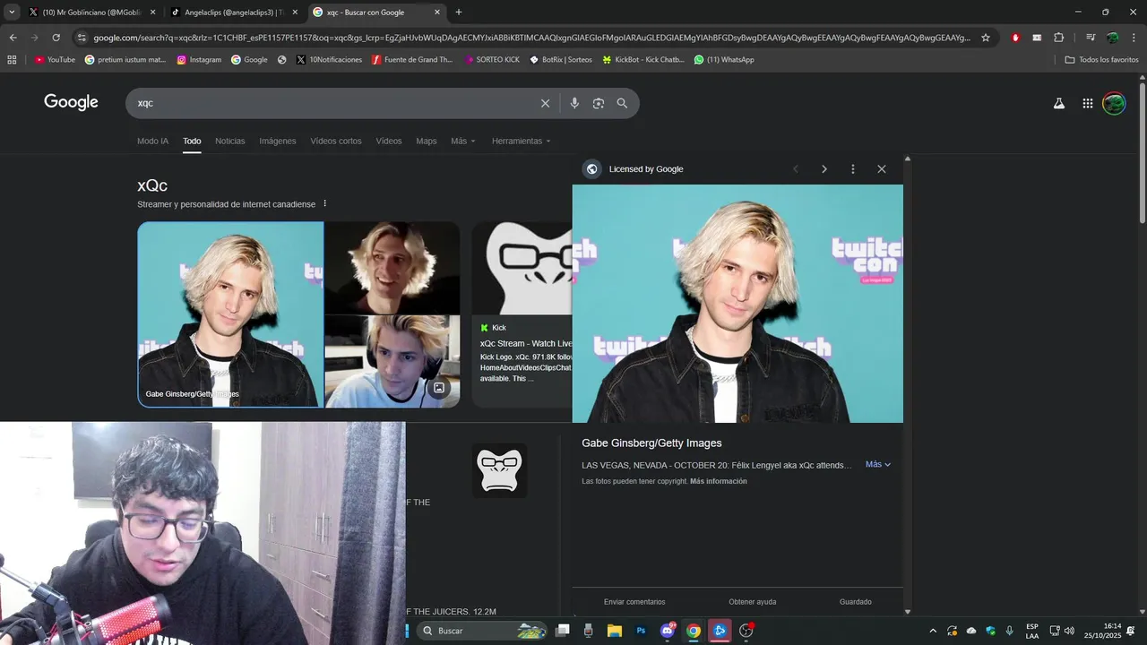Screen dimensions: 1147x645
Task: Show hidden system tray icons
Action: [933, 631]
